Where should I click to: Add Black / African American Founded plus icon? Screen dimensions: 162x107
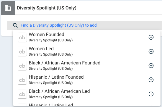151,66
